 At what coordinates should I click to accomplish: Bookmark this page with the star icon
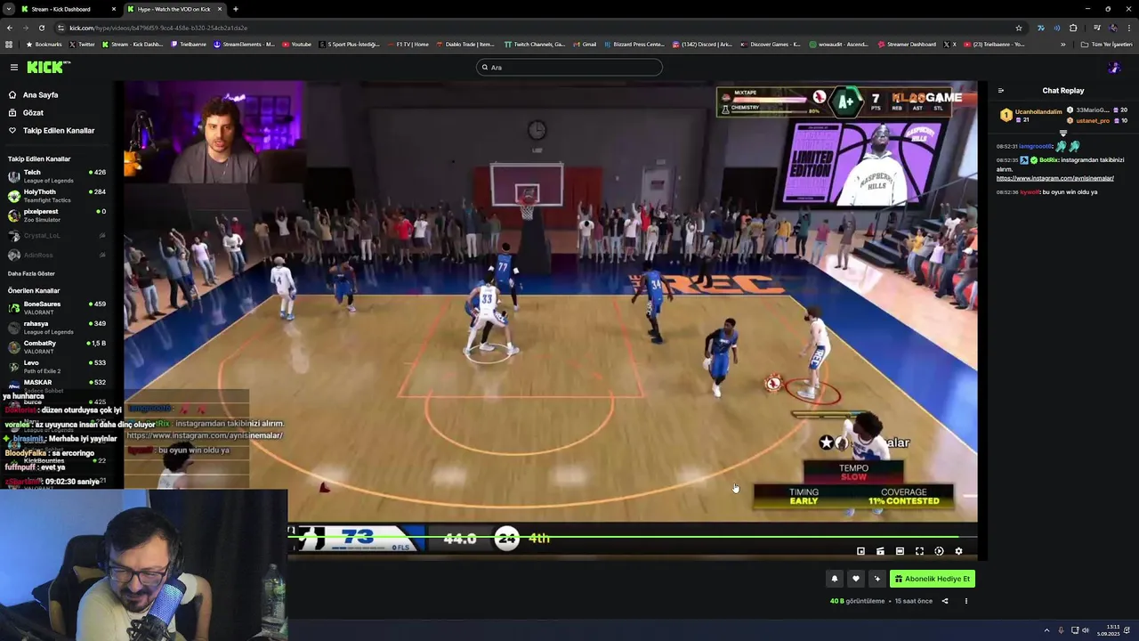point(1019,28)
